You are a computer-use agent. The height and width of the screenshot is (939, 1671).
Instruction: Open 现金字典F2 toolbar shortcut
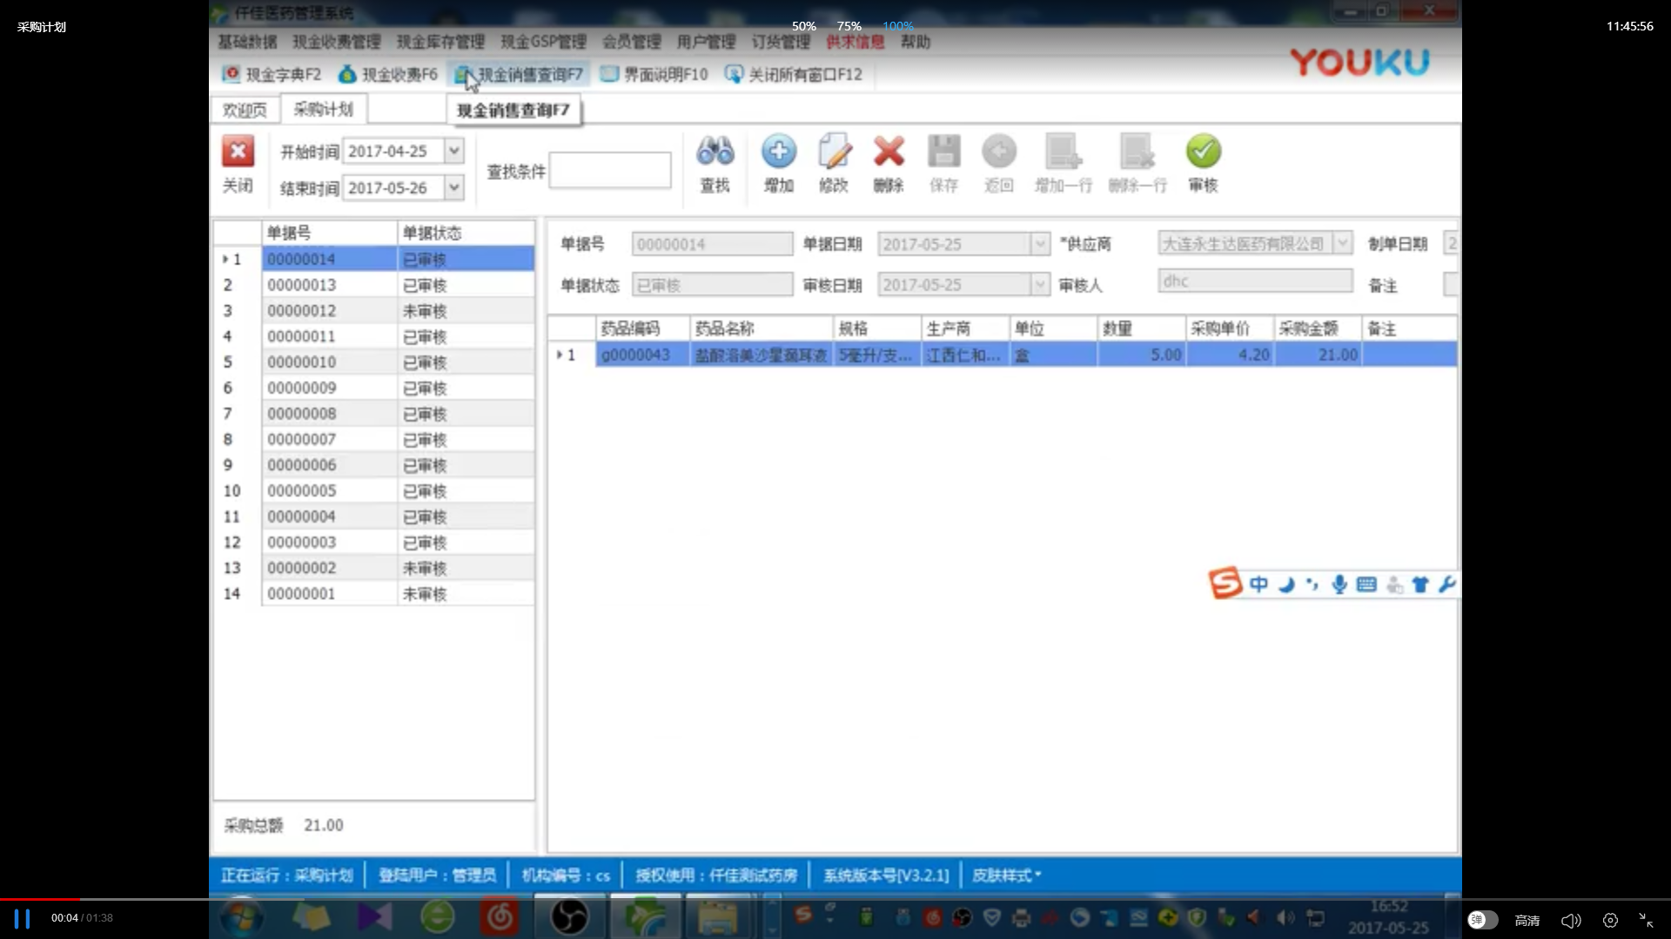[x=272, y=75]
